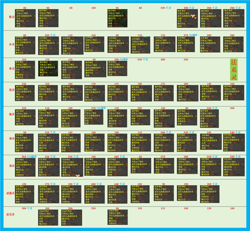Select the 680 千灵 price in 武器灵 row
Viewport: 250px width, 231px height.
tap(97, 184)
